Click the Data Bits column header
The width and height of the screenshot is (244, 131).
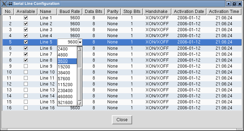pos(94,12)
